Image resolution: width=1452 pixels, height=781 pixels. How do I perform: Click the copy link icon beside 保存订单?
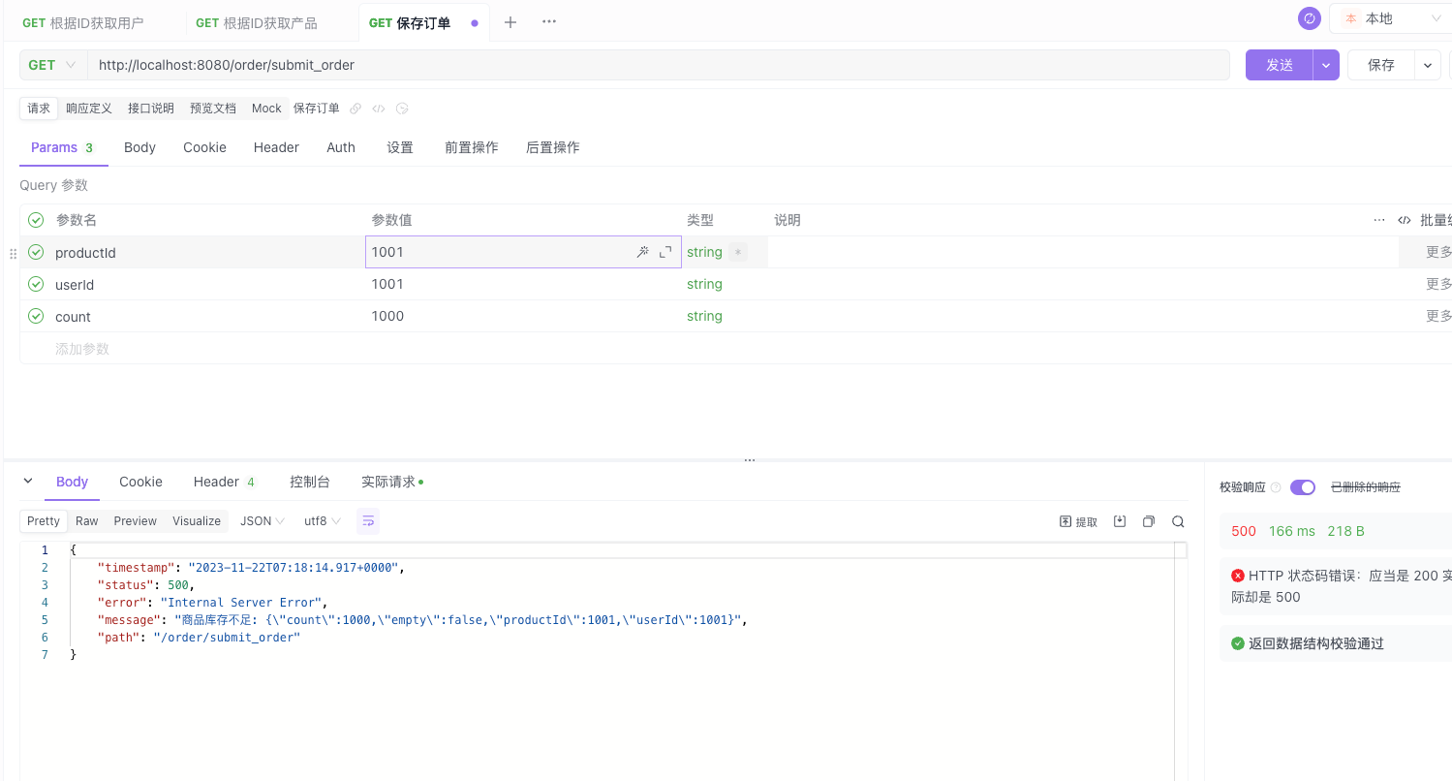click(355, 109)
